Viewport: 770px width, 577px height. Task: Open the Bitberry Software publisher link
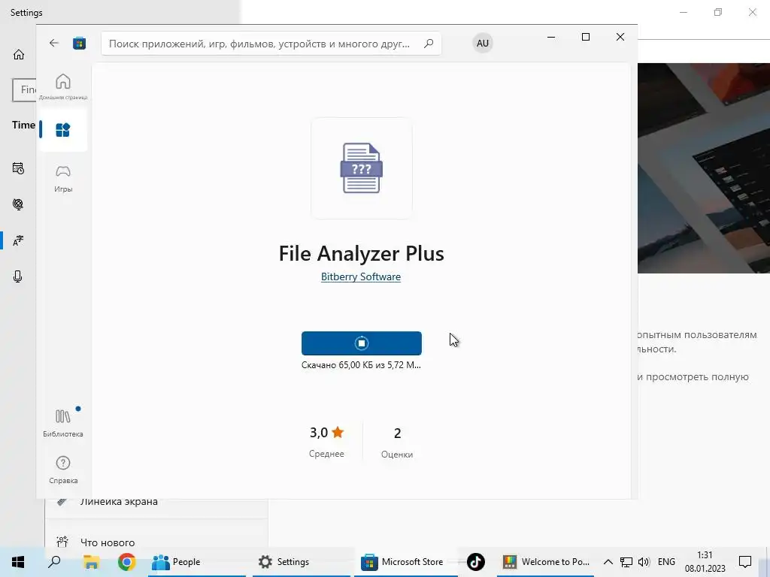[x=361, y=276]
